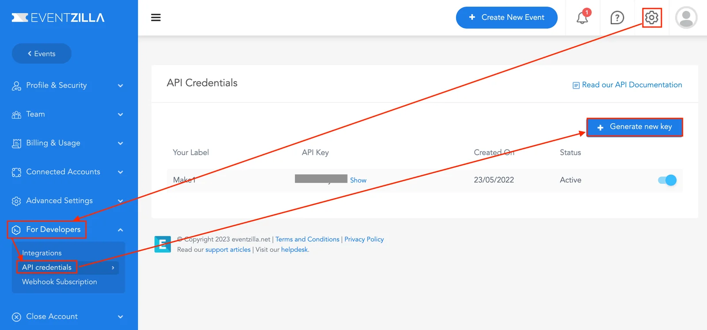Expand the Connected Accounts chevron

[x=121, y=172]
